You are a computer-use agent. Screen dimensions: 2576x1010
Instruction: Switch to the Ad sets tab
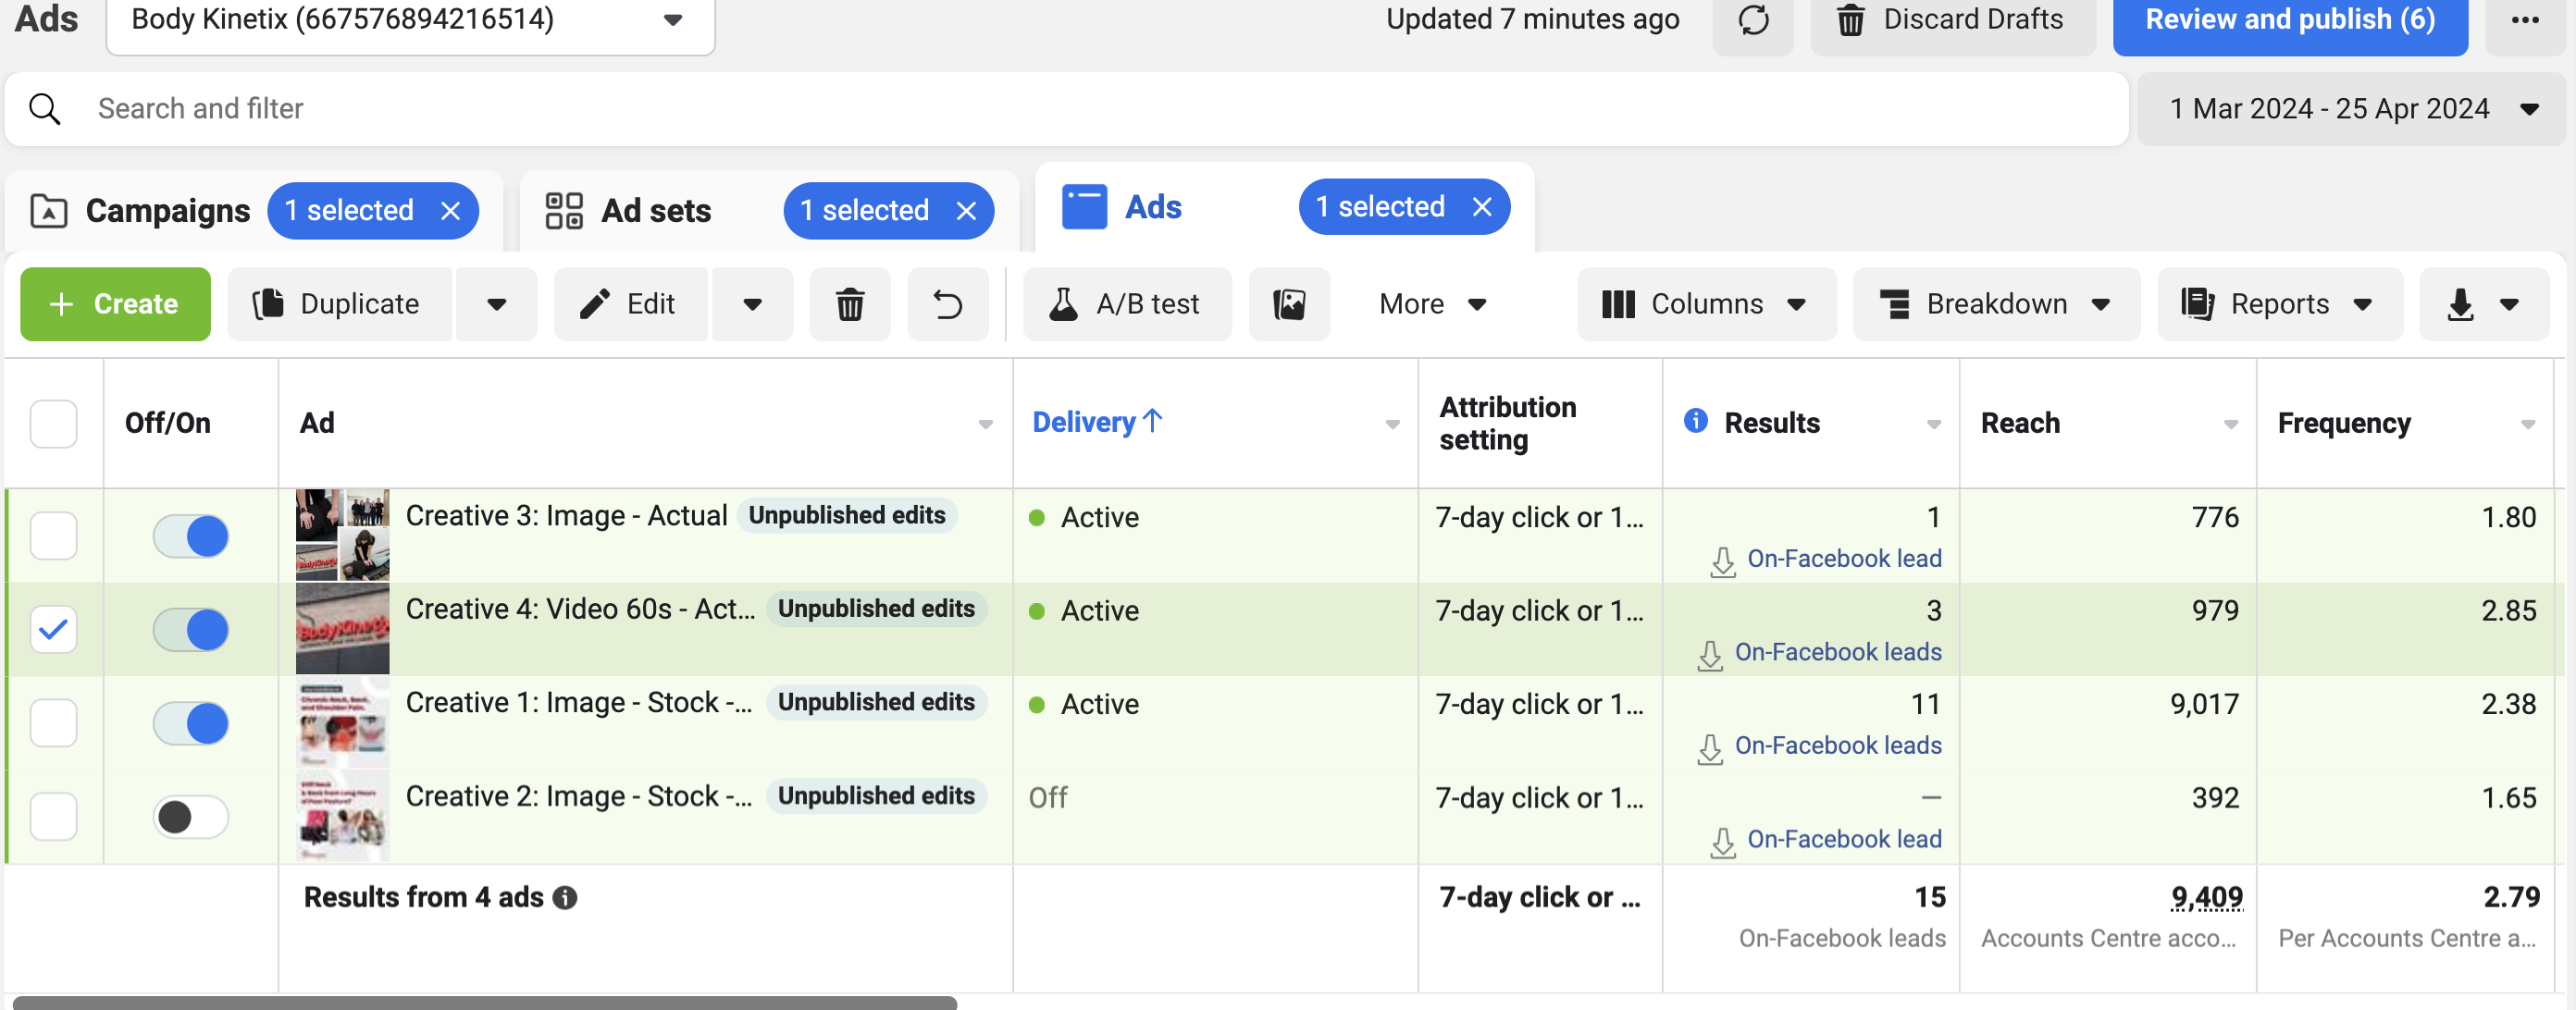click(x=655, y=211)
